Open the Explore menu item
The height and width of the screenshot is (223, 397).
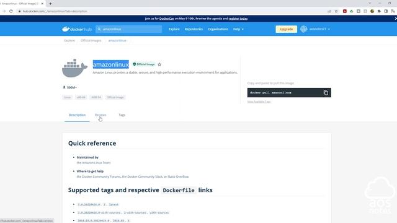(x=174, y=29)
